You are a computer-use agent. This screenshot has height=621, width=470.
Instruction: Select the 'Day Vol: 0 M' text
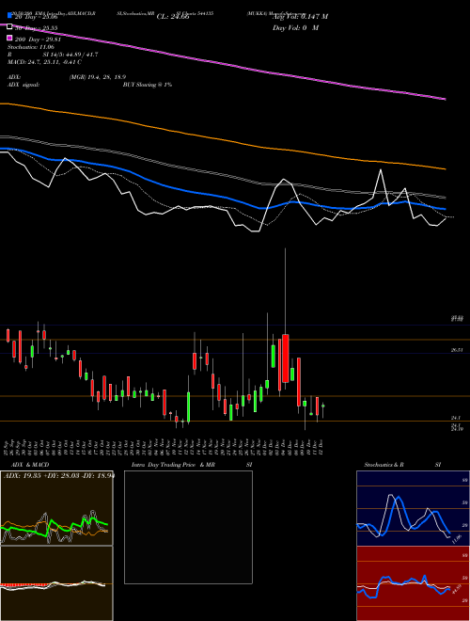point(295,27)
